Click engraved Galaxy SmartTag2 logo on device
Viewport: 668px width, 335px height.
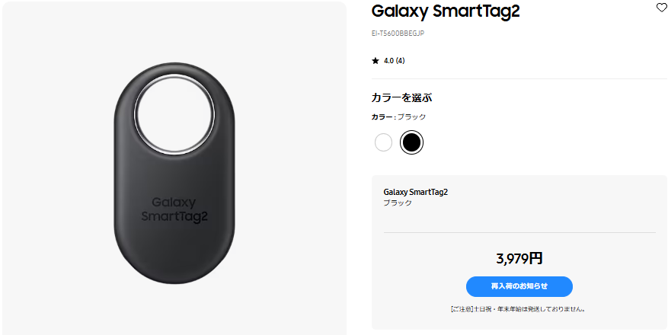[x=174, y=210]
